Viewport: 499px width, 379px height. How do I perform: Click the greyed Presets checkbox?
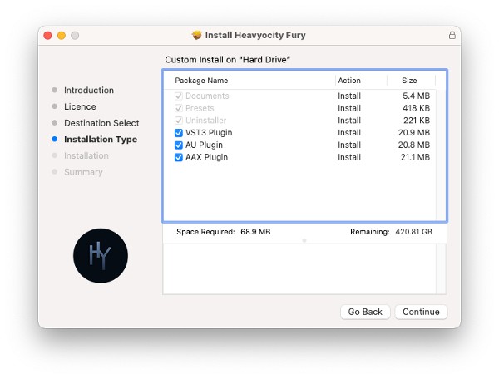(179, 109)
